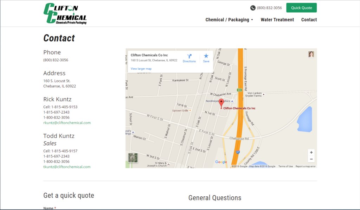Save the place with the star icon
This screenshot has width=360, height=210.
click(206, 56)
